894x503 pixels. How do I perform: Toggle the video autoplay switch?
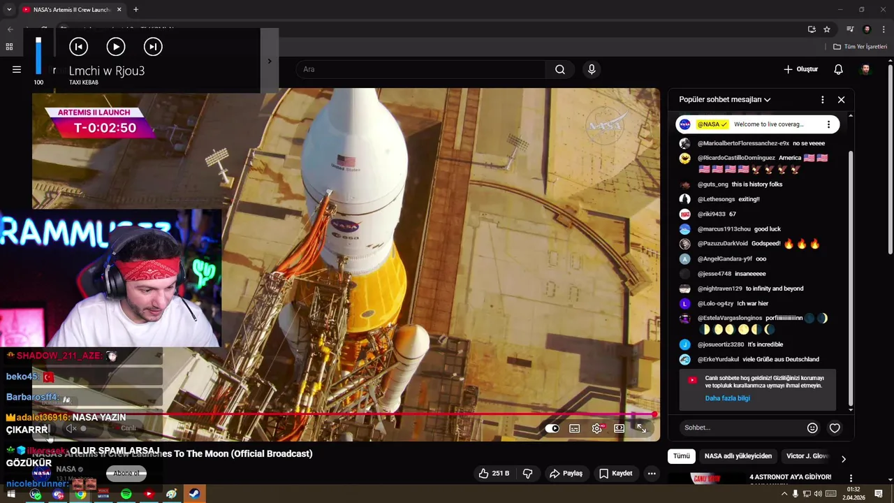552,428
